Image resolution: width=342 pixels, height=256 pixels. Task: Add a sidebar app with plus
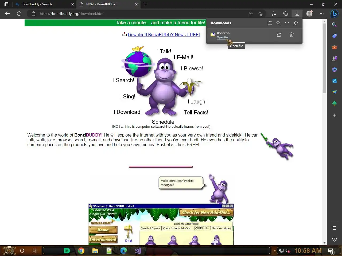click(334, 115)
